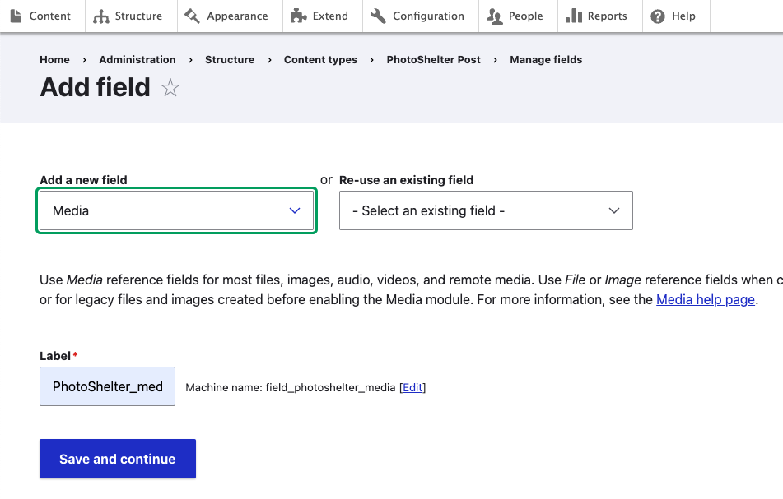This screenshot has width=783, height=499.
Task: Go to PhotoShelter Post breadcrumb
Action: click(433, 60)
